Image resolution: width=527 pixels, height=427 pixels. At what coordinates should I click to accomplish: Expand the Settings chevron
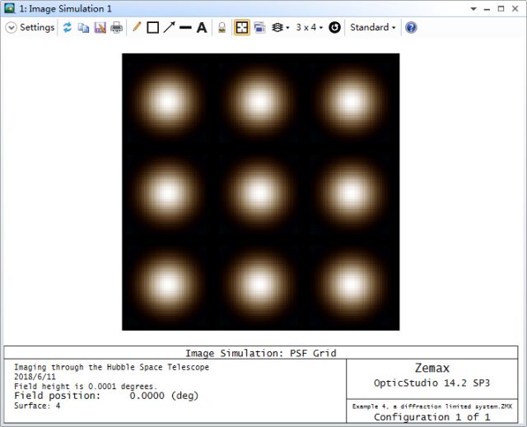11,27
